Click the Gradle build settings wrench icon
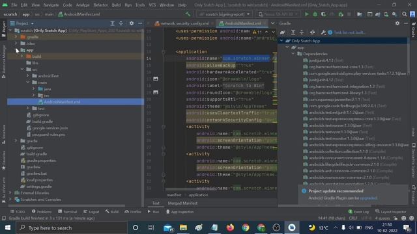The image size is (417, 234). pos(323,32)
